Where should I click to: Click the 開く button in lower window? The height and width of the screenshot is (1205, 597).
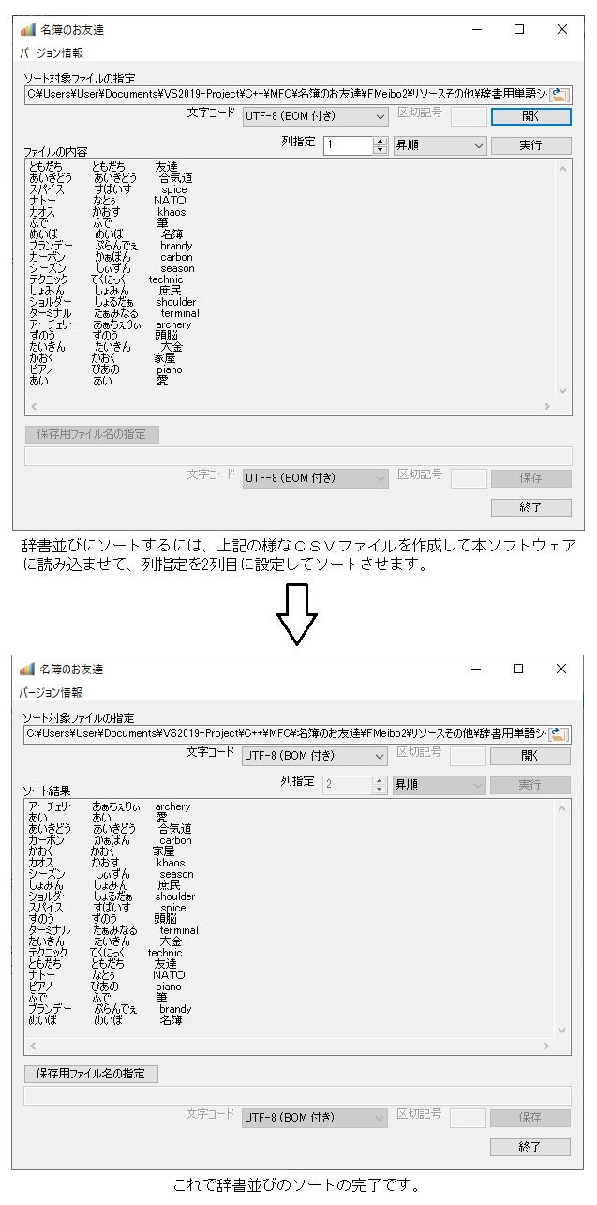pyautogui.click(x=530, y=756)
